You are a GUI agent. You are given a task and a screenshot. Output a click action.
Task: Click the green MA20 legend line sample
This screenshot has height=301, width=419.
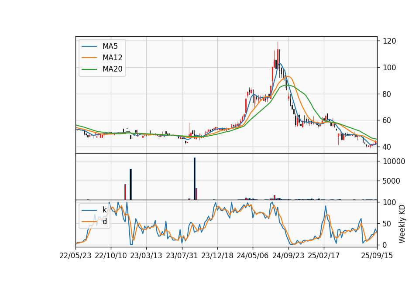[x=89, y=69]
